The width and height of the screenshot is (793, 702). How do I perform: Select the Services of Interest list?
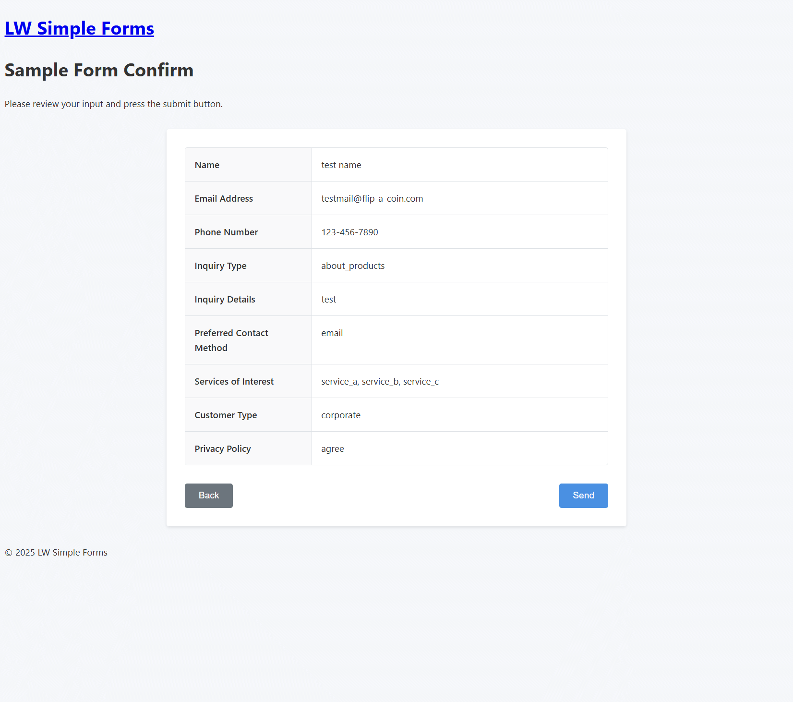point(380,381)
